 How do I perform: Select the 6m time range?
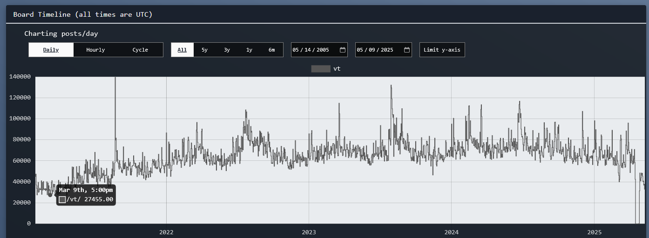[x=271, y=50]
